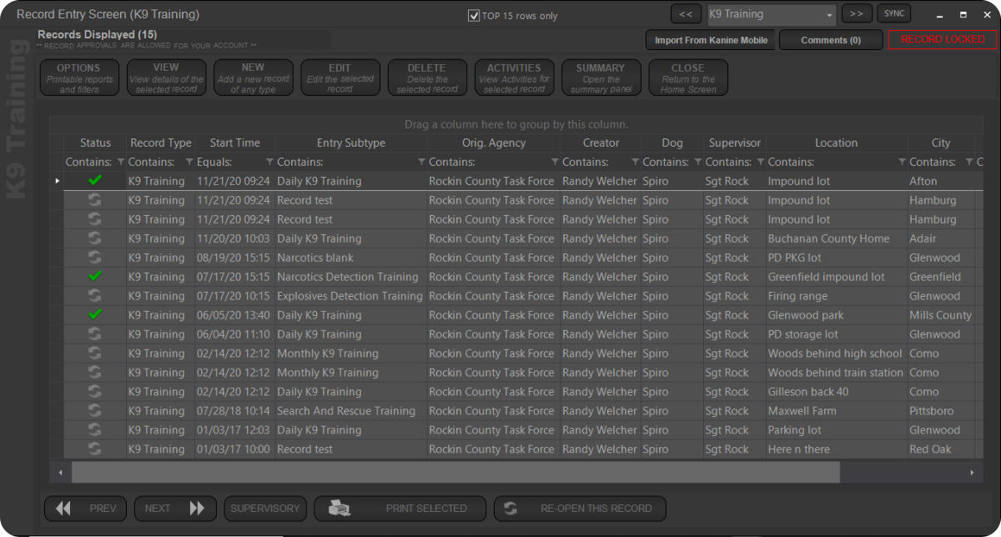Select the Firing range location cell

837,296
